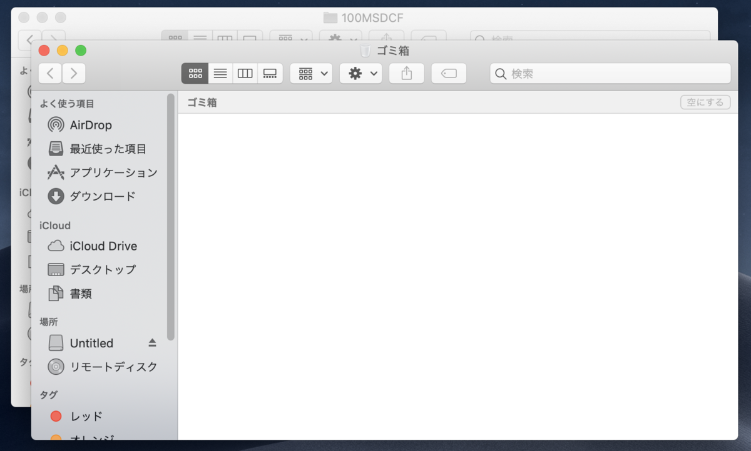Open リモートディスク in sidebar
The height and width of the screenshot is (451, 751).
[103, 367]
